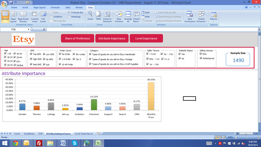Image resolution: width=261 pixels, height=147 pixels.
Task: Uncheck the Formula Bar checkbox
Action: coord(69,13)
